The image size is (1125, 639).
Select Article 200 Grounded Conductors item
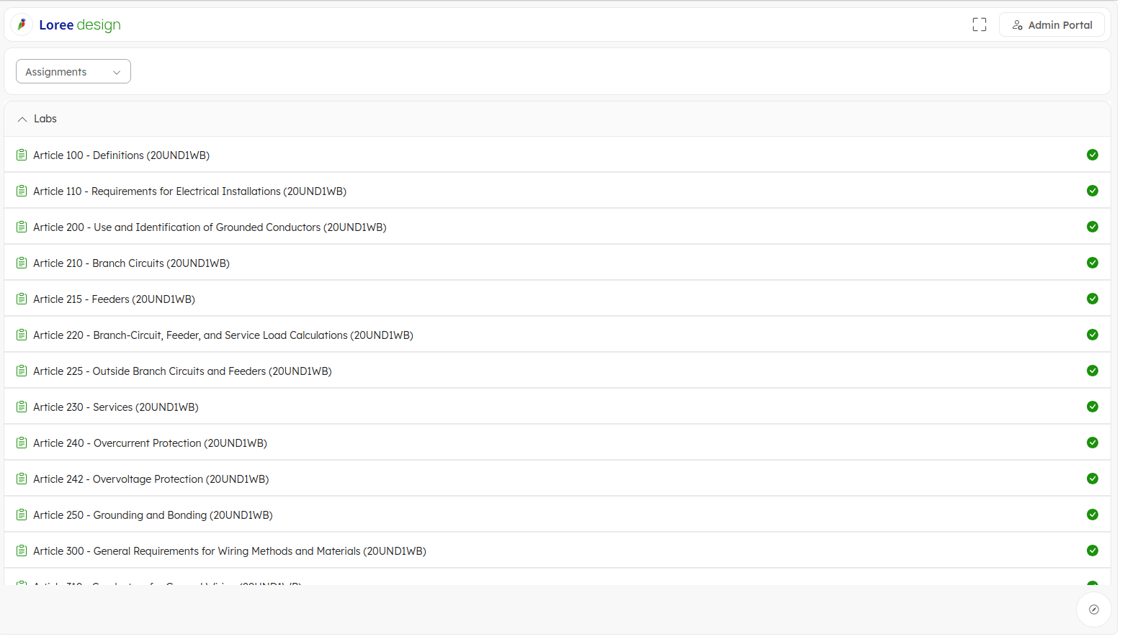click(210, 227)
